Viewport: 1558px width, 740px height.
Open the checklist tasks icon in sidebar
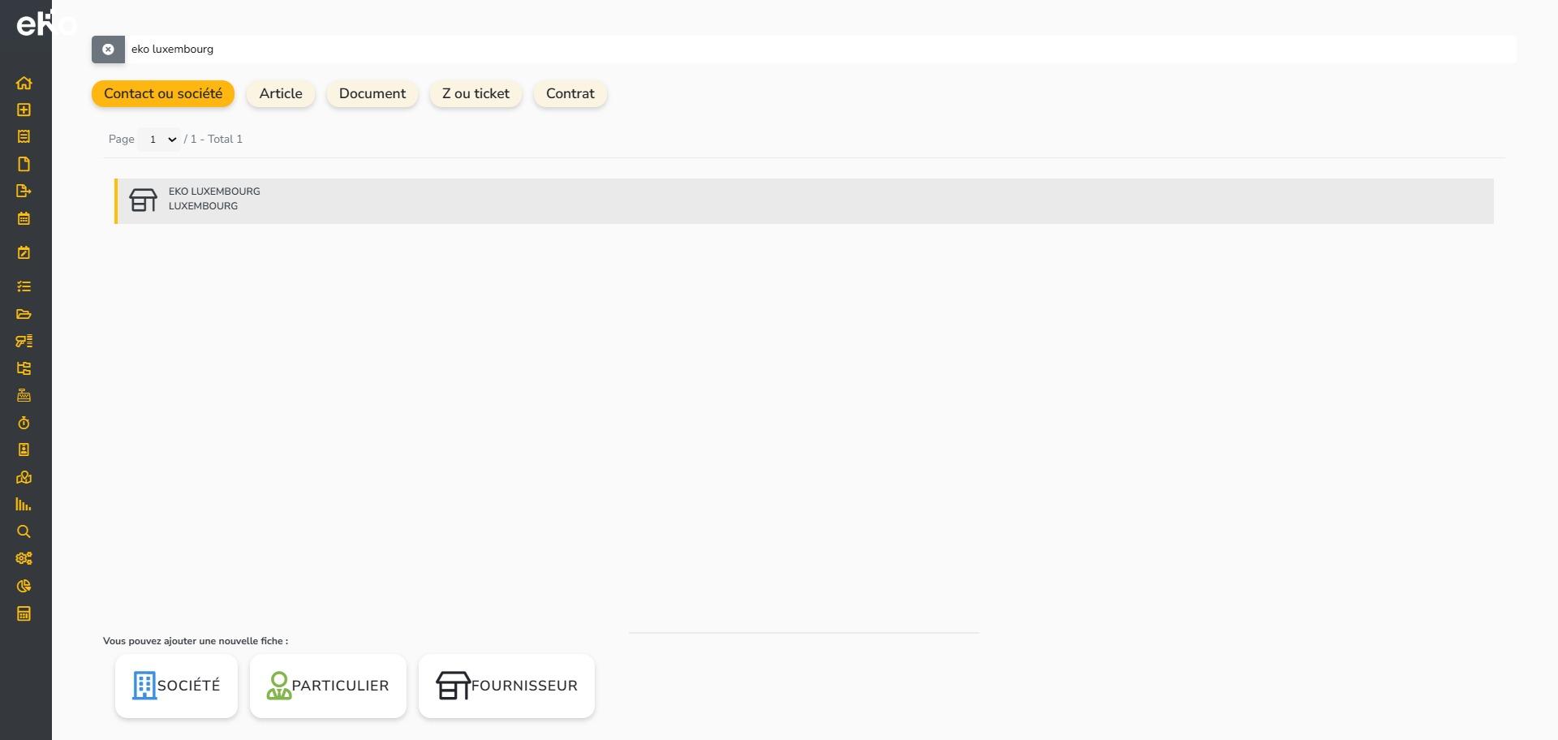tap(24, 286)
